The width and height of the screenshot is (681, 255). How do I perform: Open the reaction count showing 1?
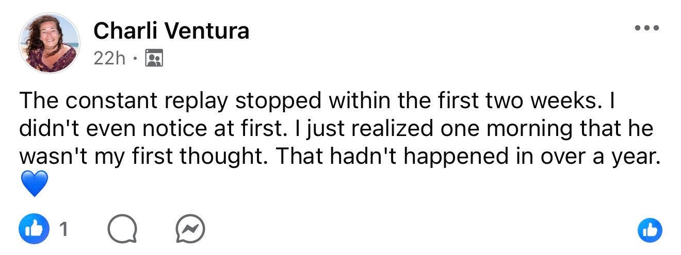click(x=63, y=230)
